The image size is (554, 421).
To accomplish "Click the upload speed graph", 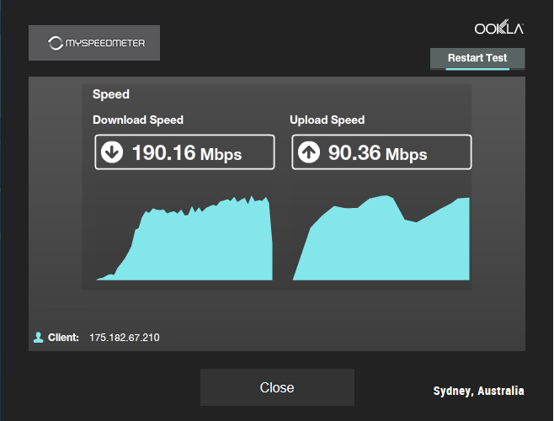I will point(381,238).
